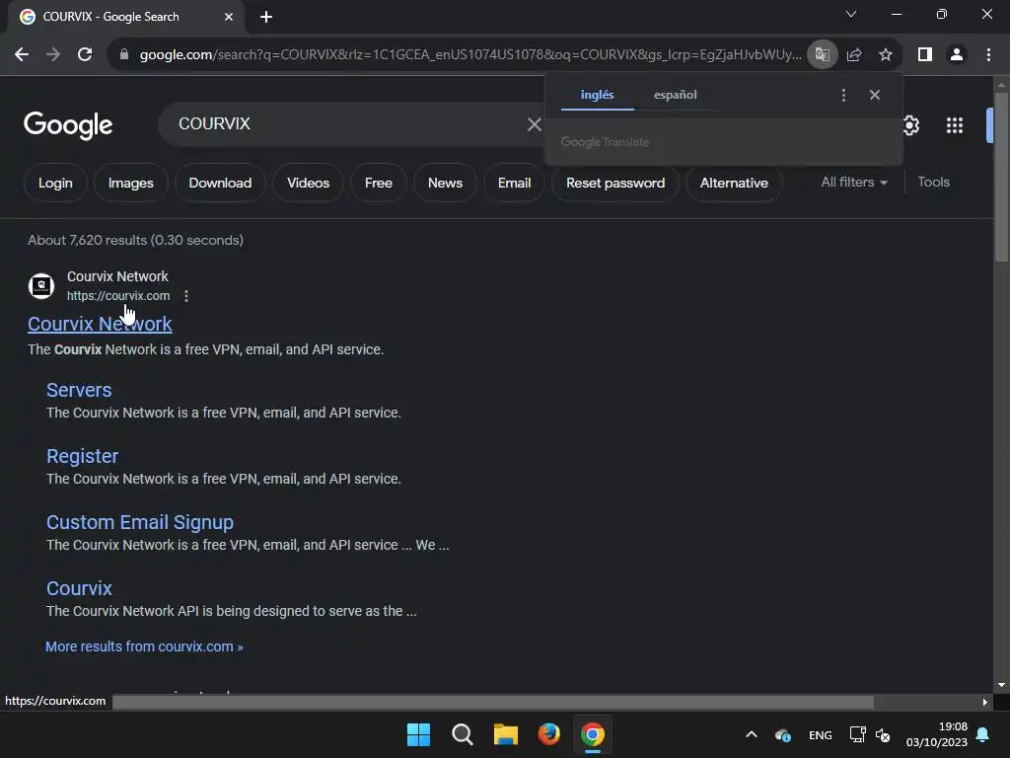Open the Google apps grid
This screenshot has height=758, width=1010.
coord(954,125)
